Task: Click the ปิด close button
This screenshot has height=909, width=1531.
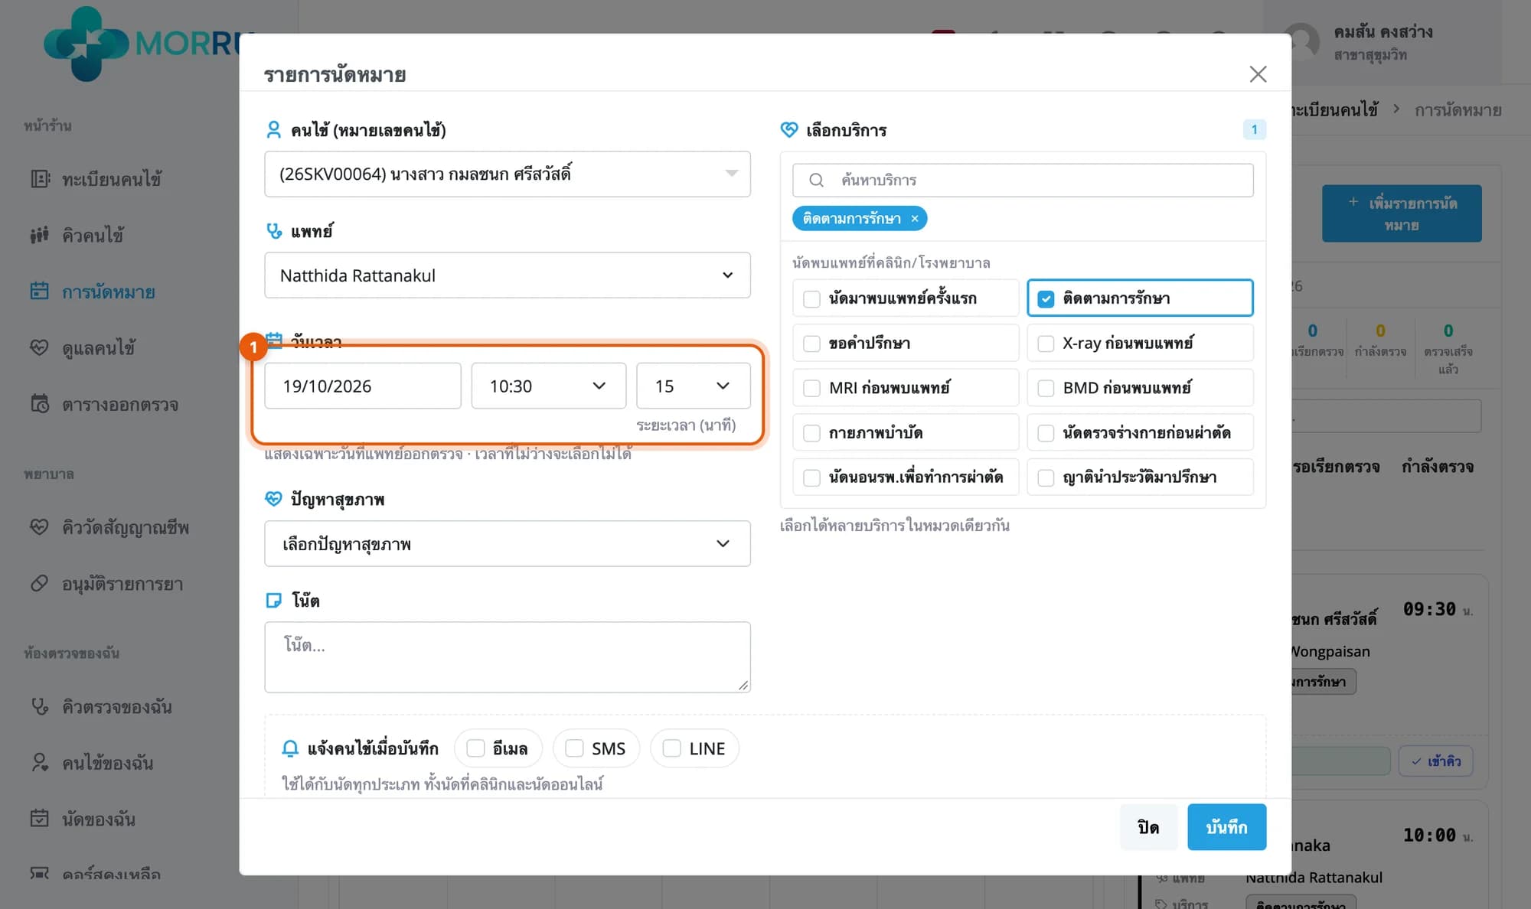Action: point(1148,827)
